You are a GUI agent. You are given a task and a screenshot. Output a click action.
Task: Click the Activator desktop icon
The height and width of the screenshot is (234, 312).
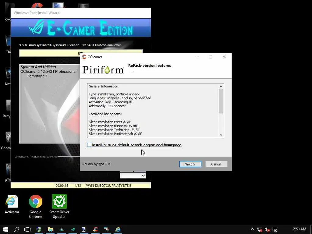(12, 204)
